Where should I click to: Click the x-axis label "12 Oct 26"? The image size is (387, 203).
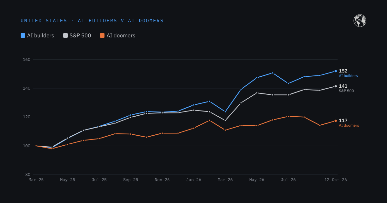pyautogui.click(x=336, y=180)
